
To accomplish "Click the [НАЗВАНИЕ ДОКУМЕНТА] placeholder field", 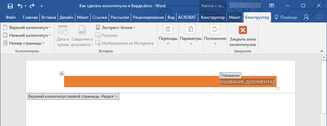I will pos(247,82).
